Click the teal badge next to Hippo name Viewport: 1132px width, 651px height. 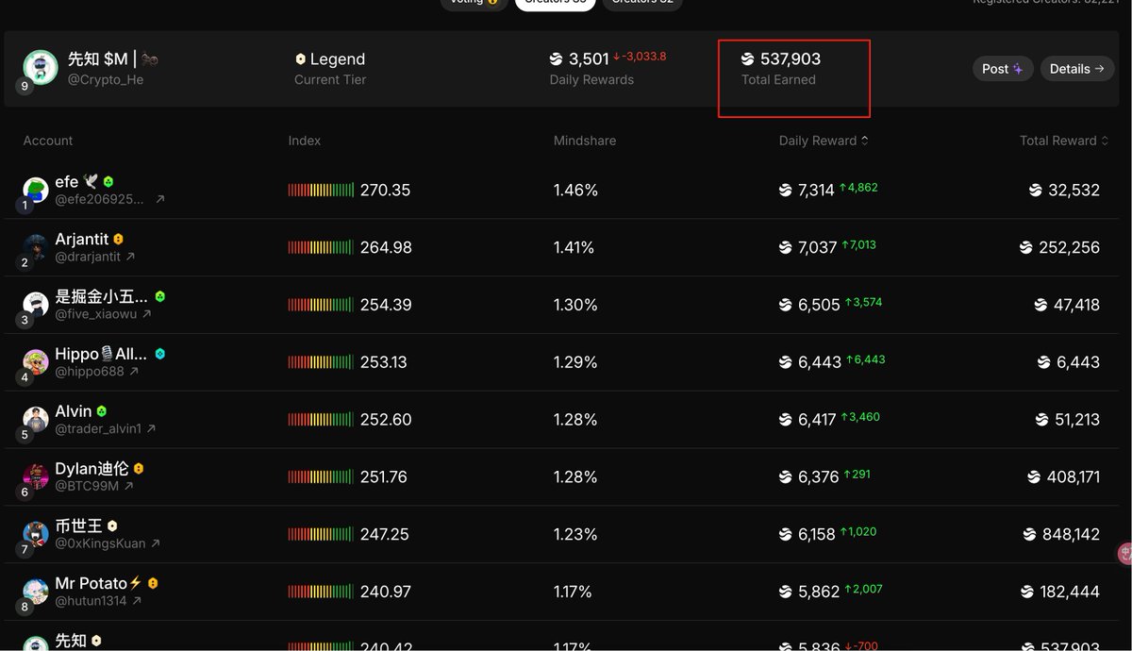(x=159, y=354)
